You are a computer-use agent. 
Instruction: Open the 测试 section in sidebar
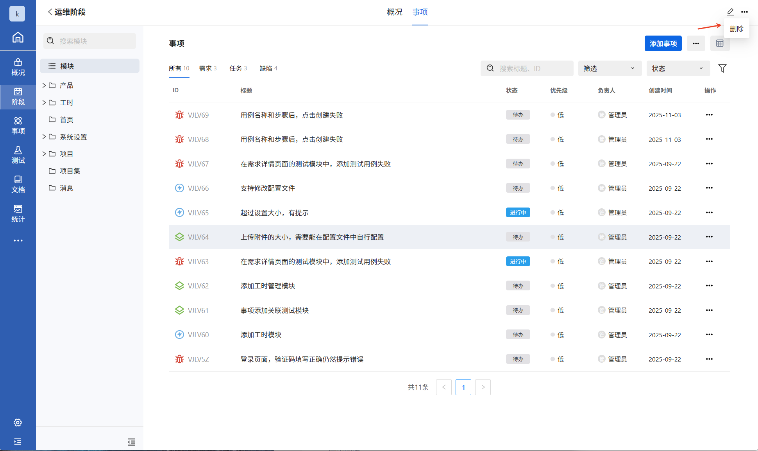[x=18, y=155]
